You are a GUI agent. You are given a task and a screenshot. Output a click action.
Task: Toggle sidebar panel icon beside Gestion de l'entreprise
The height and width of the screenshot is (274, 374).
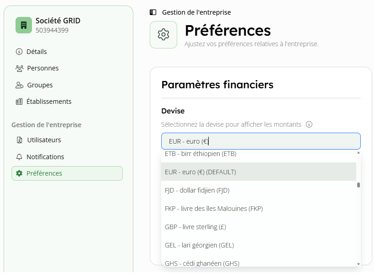[153, 12]
